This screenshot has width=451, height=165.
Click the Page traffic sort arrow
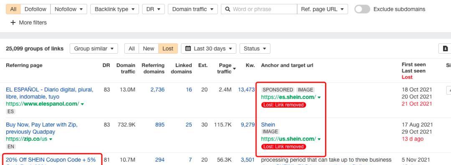pos(234,69)
